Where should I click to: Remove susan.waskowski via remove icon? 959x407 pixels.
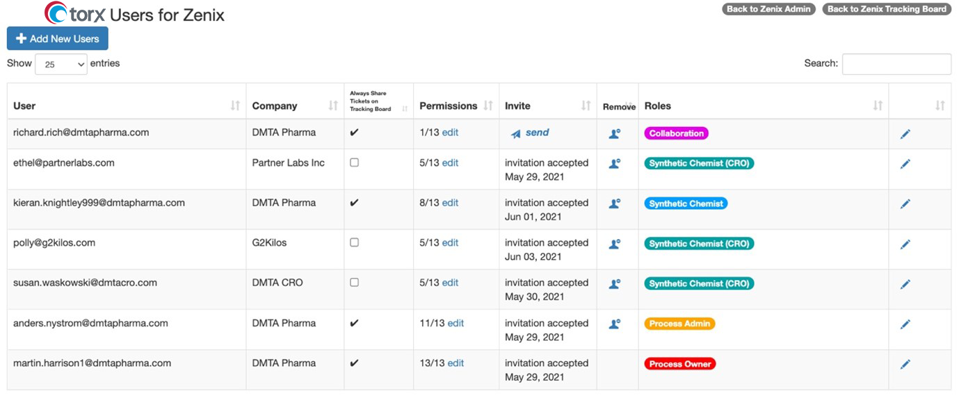(x=614, y=284)
